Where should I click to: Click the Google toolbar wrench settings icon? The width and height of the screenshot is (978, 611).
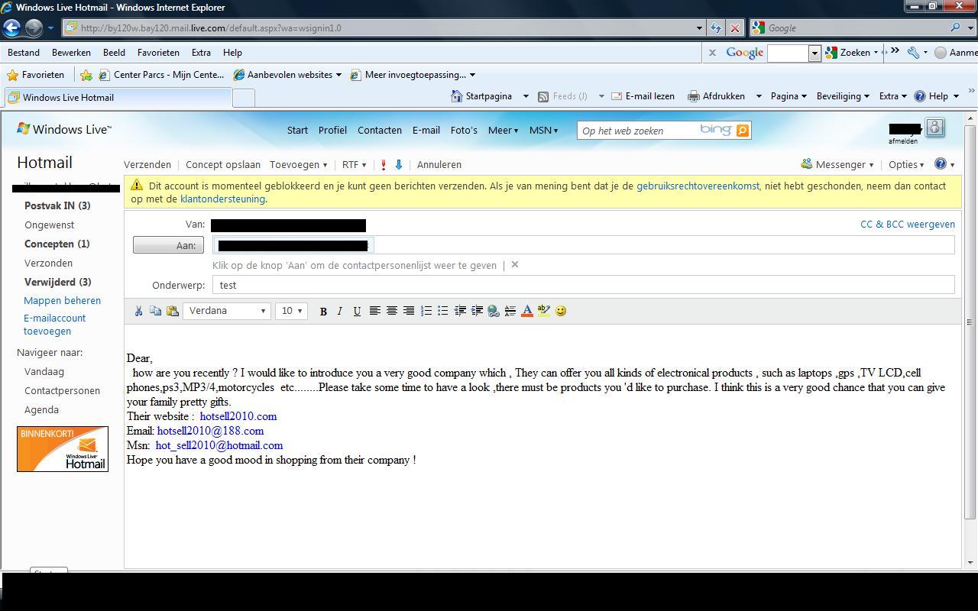tap(913, 53)
